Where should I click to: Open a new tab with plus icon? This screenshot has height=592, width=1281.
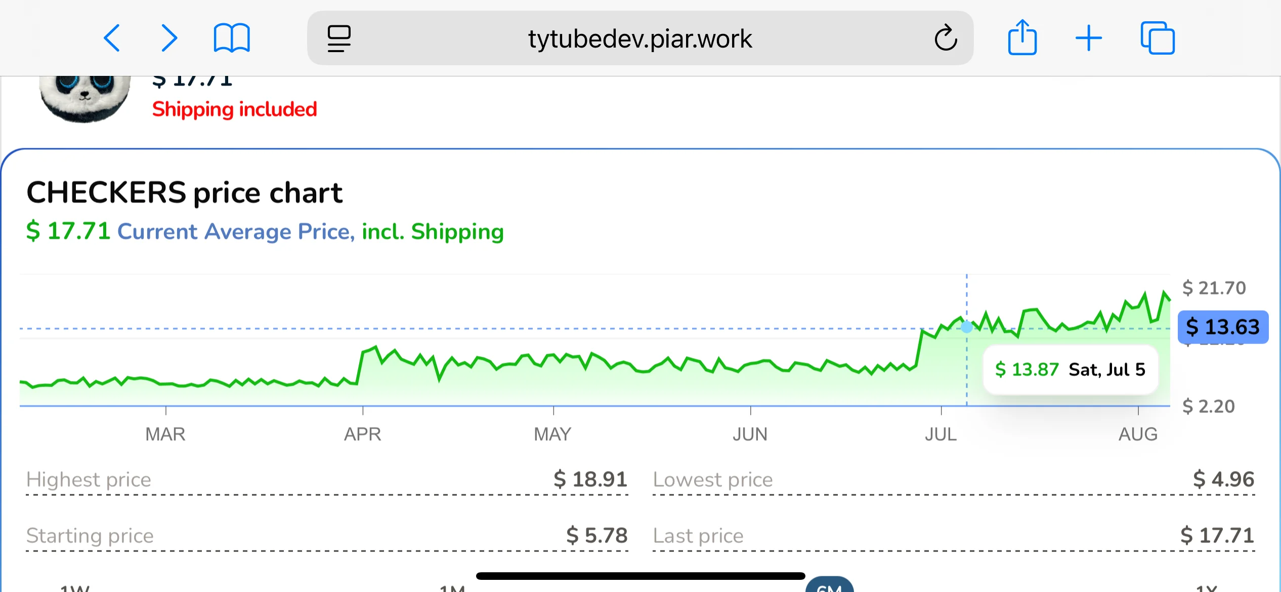pyautogui.click(x=1089, y=38)
